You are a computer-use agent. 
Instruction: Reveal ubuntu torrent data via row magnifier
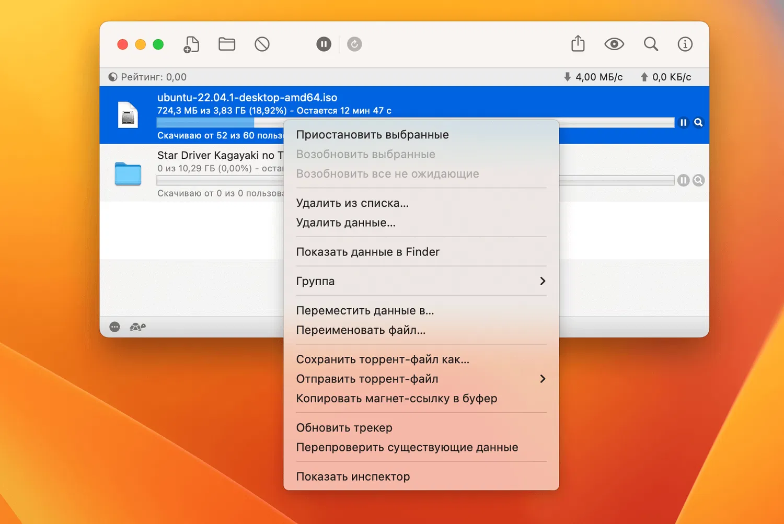tap(699, 123)
